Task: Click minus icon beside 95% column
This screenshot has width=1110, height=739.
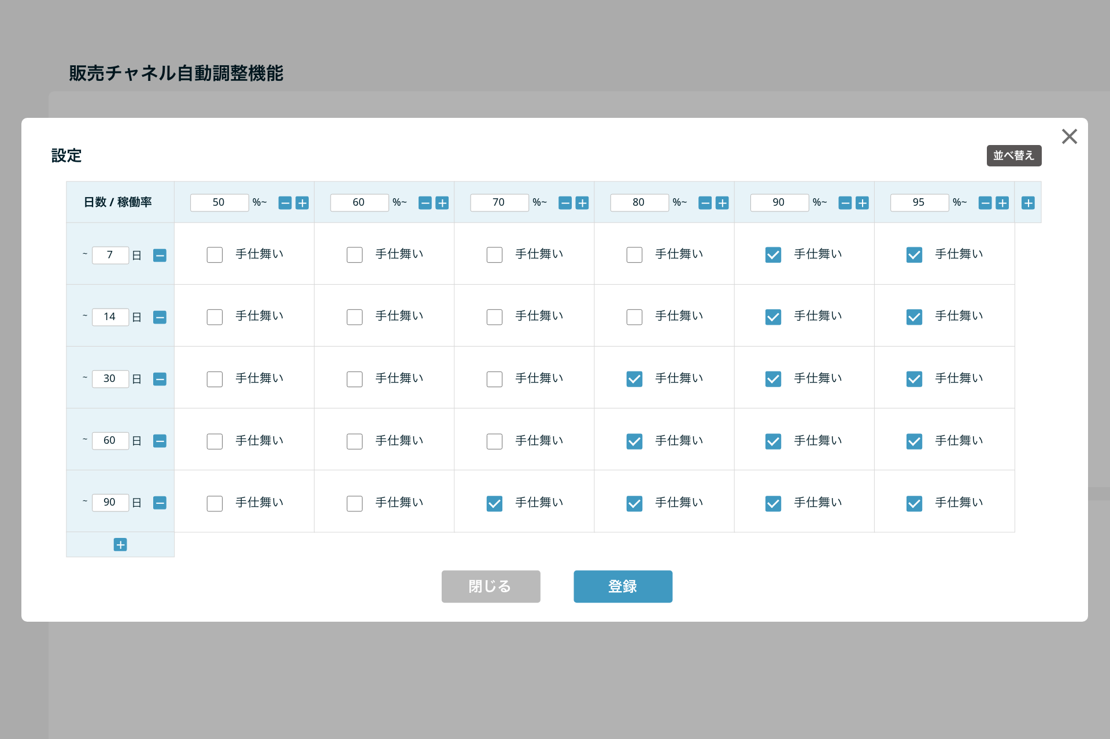Action: (x=985, y=203)
